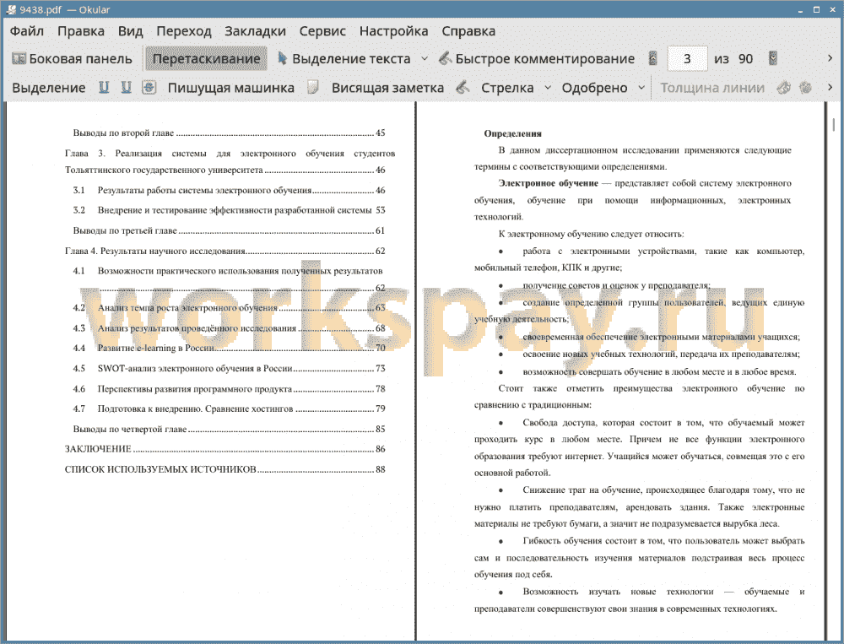Choose the Пишущая машинка typewriter tool
This screenshot has width=844, height=644.
(231, 88)
